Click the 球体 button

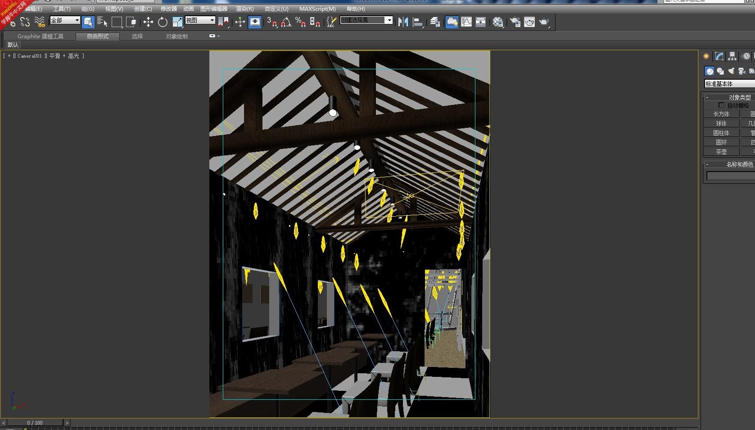721,123
